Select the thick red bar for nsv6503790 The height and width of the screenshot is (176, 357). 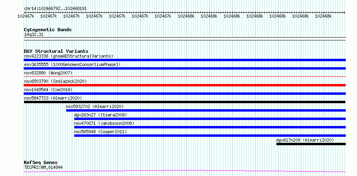pyautogui.click(x=185, y=85)
